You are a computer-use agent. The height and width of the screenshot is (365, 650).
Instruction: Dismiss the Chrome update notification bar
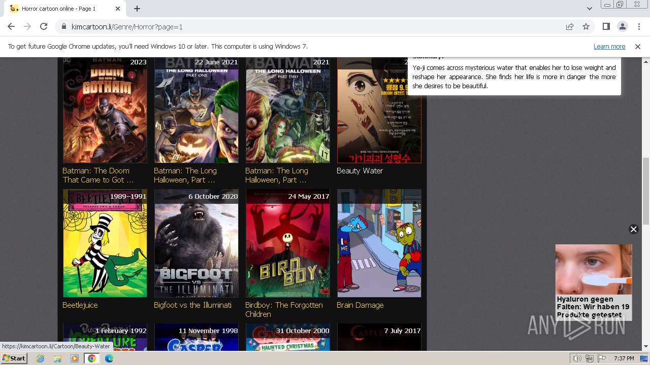pos(637,46)
